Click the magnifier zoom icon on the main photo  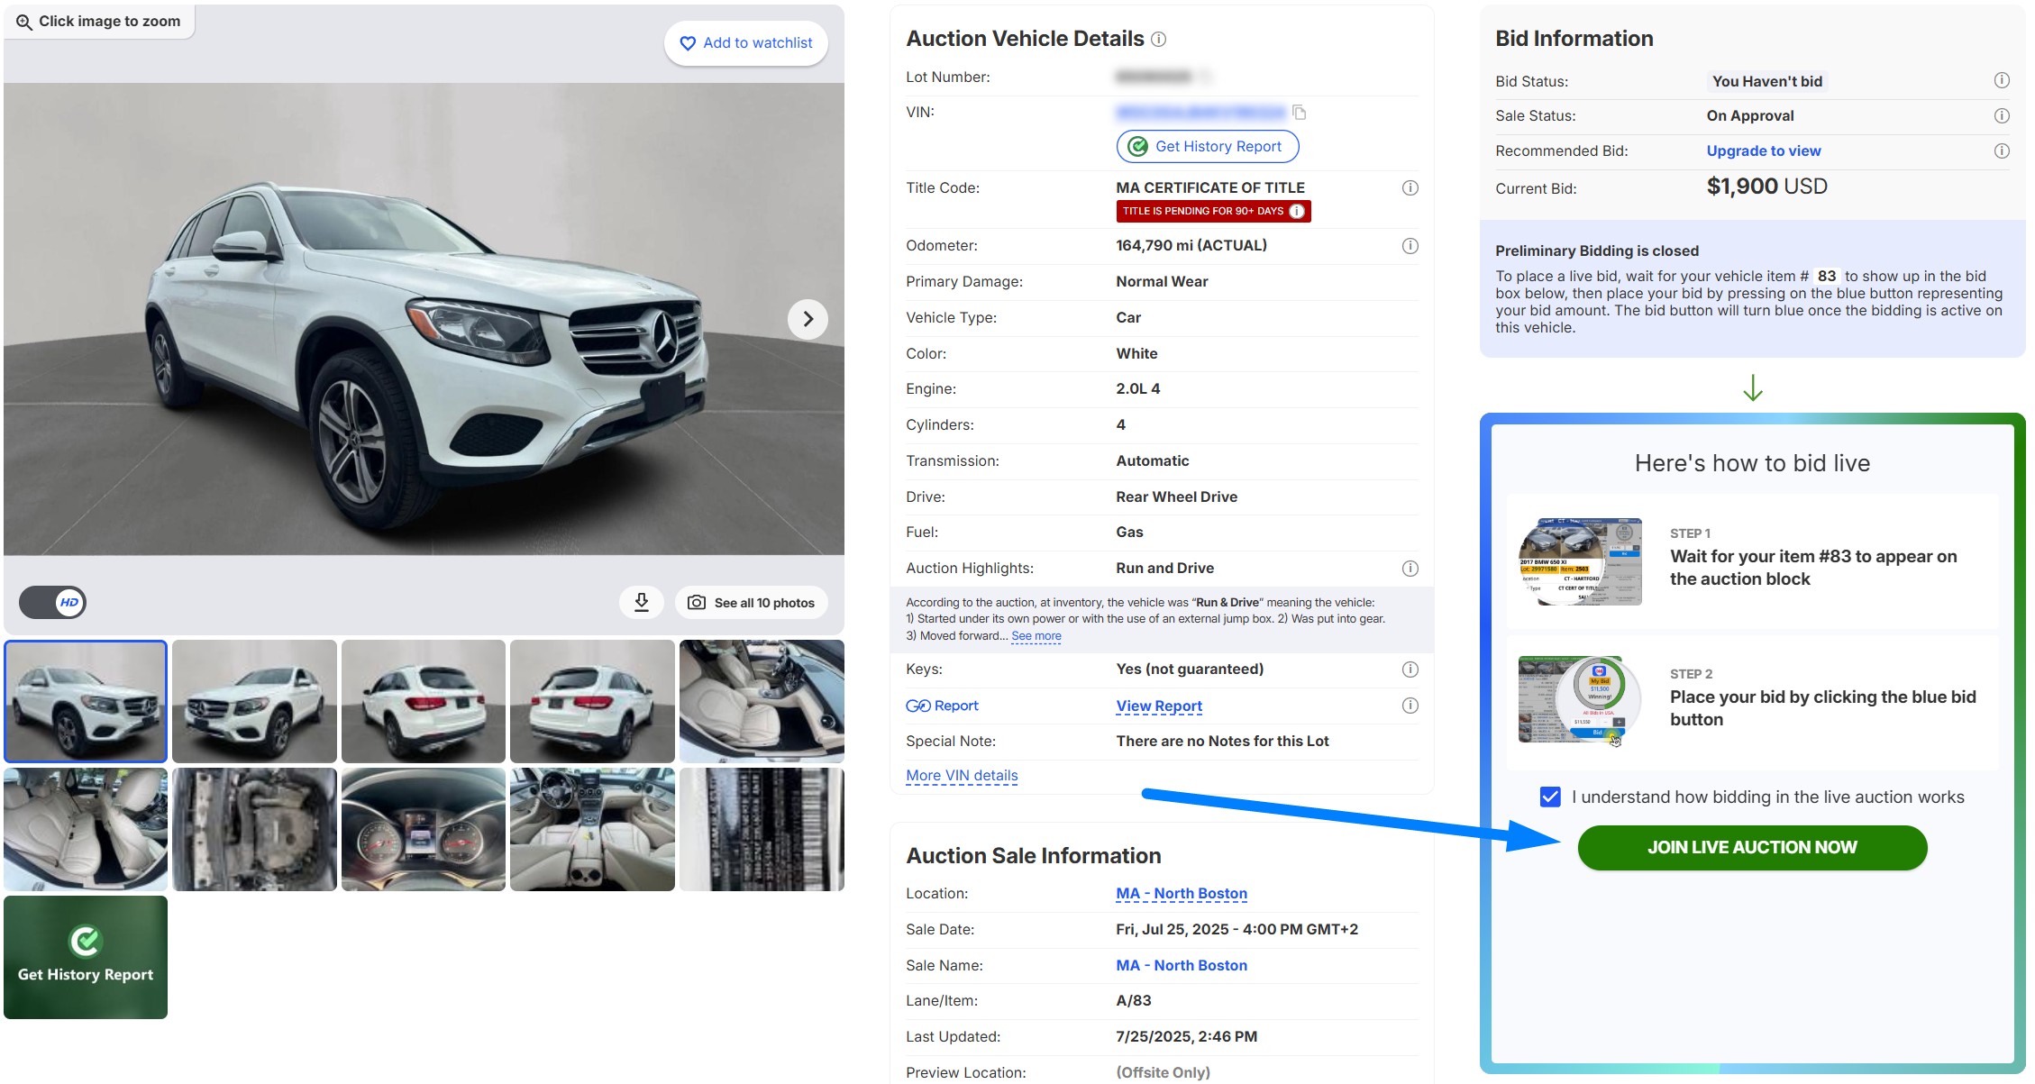coord(24,20)
